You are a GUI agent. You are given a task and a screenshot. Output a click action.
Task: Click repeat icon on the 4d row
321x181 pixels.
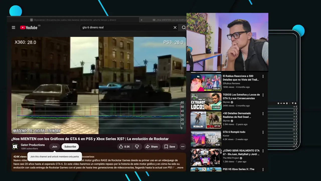click(x=296, y=137)
